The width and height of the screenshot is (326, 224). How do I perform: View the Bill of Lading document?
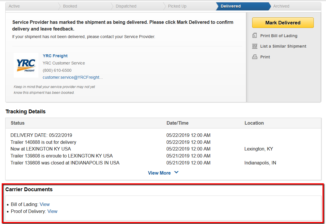[x=45, y=204]
